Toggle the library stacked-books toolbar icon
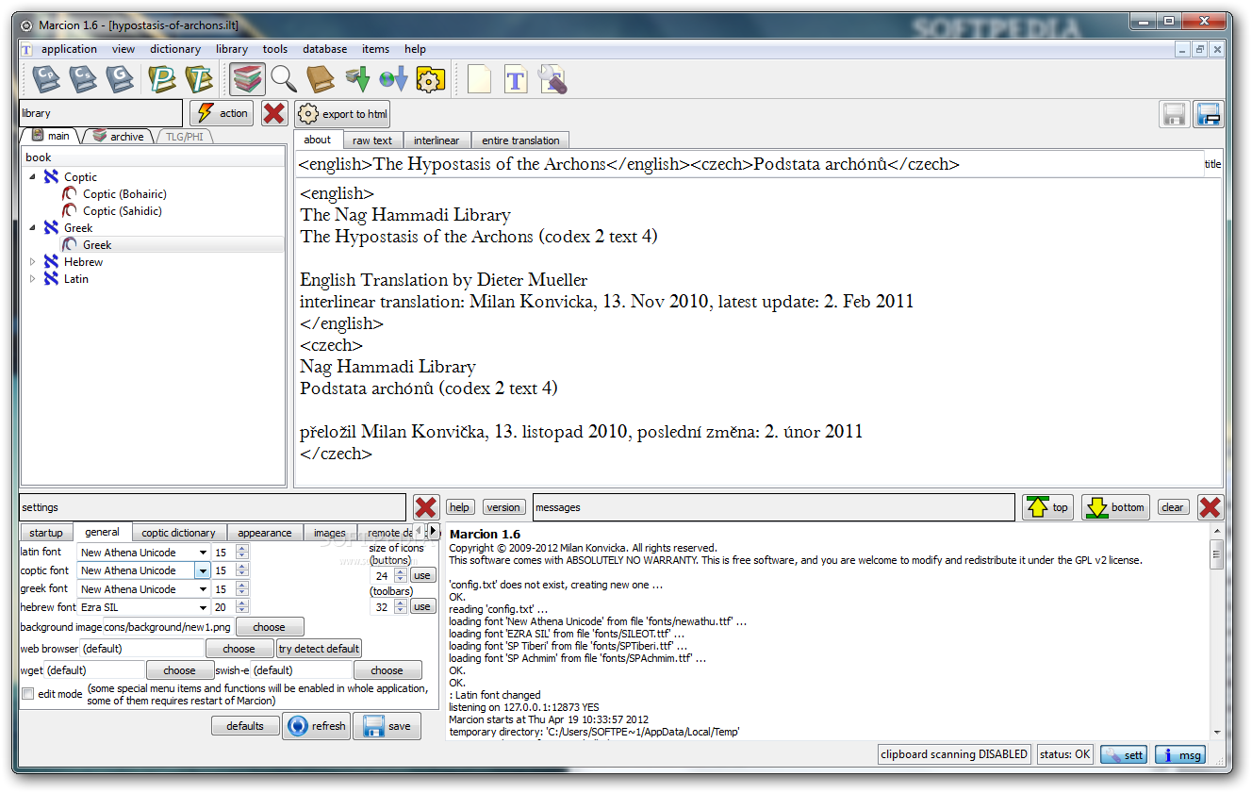1252x793 pixels. tap(246, 79)
